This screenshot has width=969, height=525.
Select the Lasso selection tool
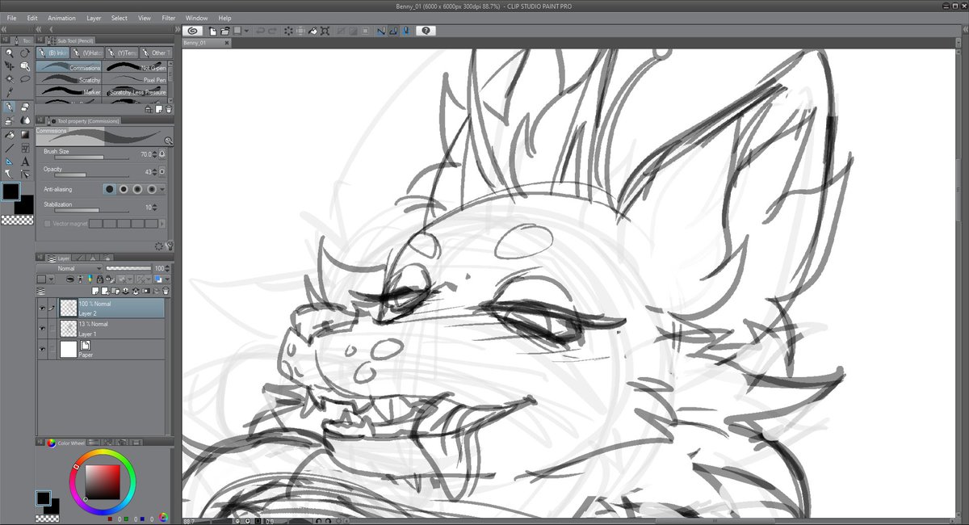pos(25,79)
